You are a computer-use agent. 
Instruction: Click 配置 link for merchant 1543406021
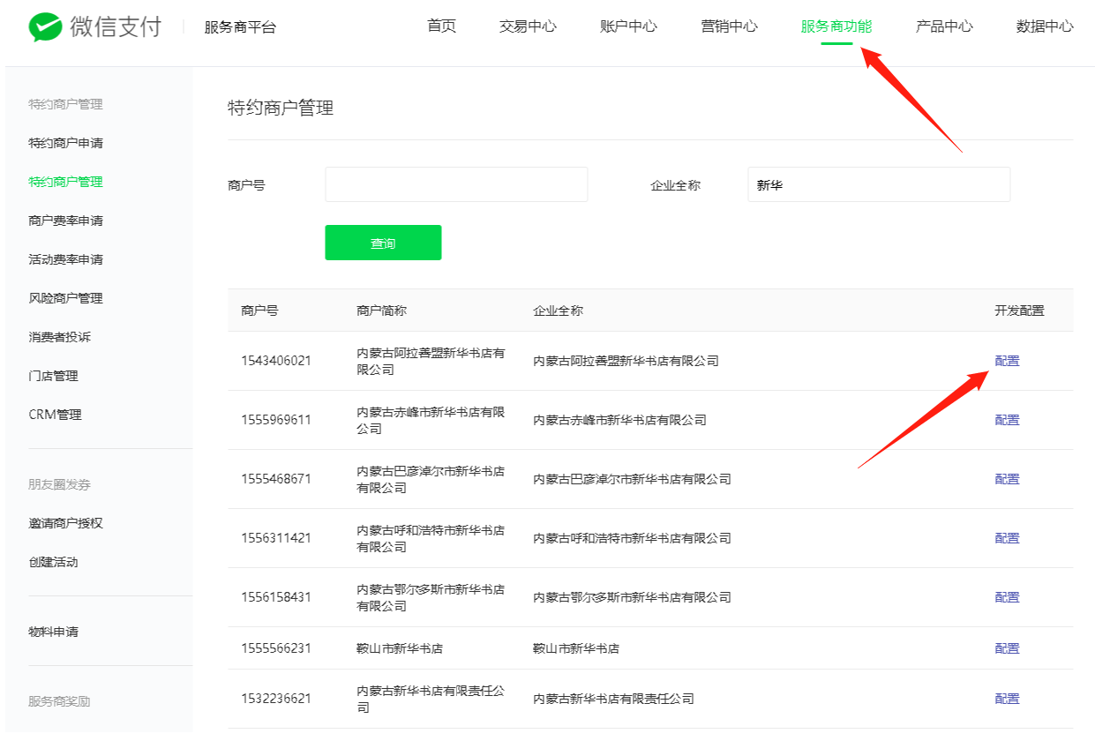point(1007,361)
